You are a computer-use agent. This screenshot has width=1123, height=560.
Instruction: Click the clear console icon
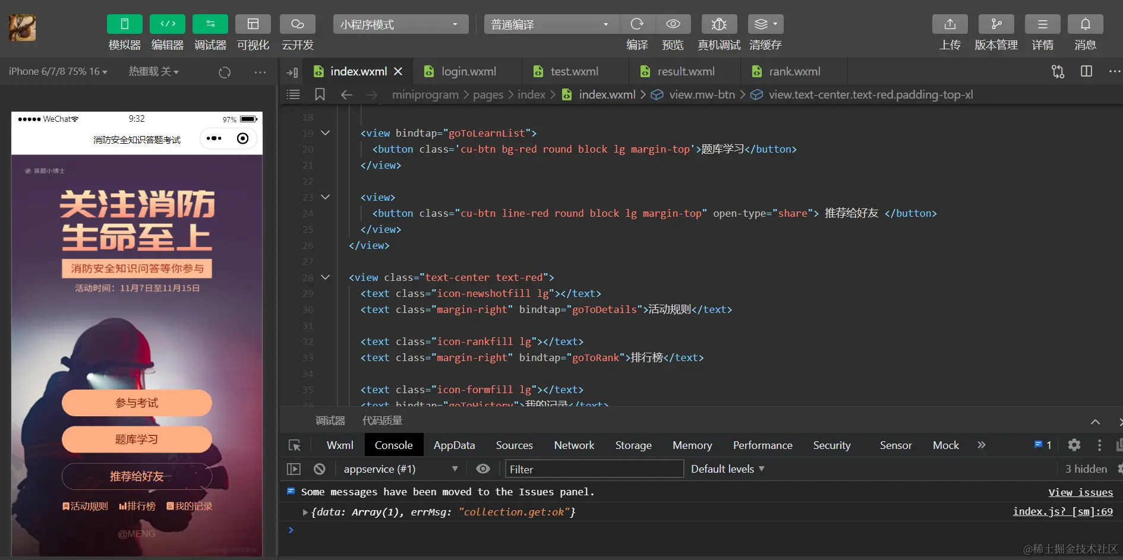coord(320,469)
